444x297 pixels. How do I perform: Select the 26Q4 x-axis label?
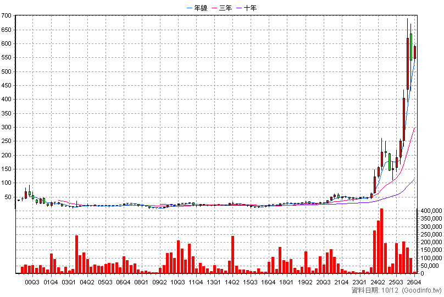414,282
